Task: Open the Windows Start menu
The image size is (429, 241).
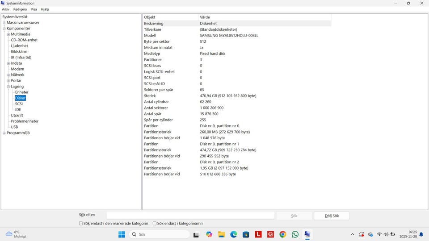Action: 122,234
